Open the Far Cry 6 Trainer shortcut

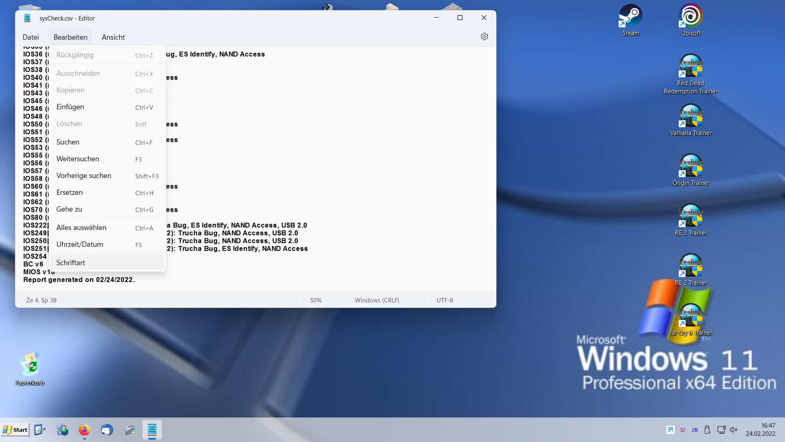click(691, 320)
